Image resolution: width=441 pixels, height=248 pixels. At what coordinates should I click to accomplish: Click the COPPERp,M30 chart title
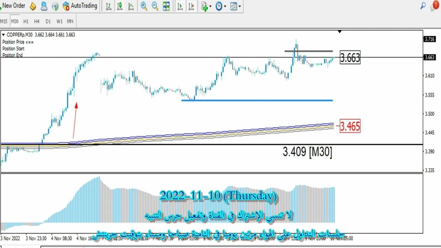(20, 35)
